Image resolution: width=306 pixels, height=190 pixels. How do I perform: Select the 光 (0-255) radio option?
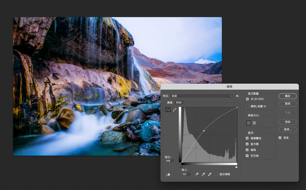(248, 99)
